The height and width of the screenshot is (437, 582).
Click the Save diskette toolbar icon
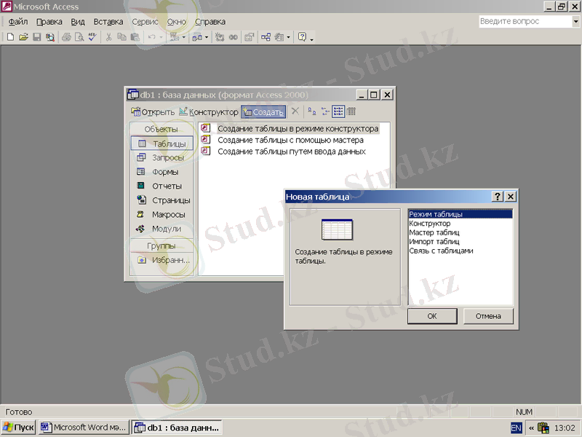(36, 36)
